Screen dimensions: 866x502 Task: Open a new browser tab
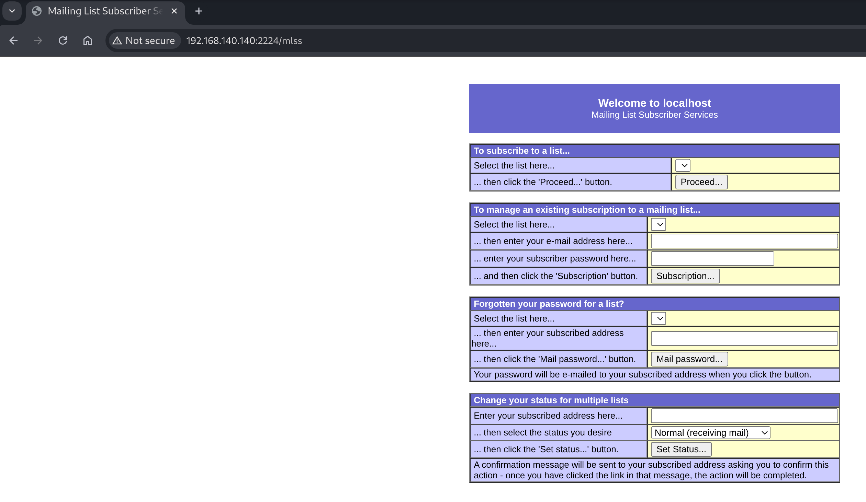click(x=199, y=11)
